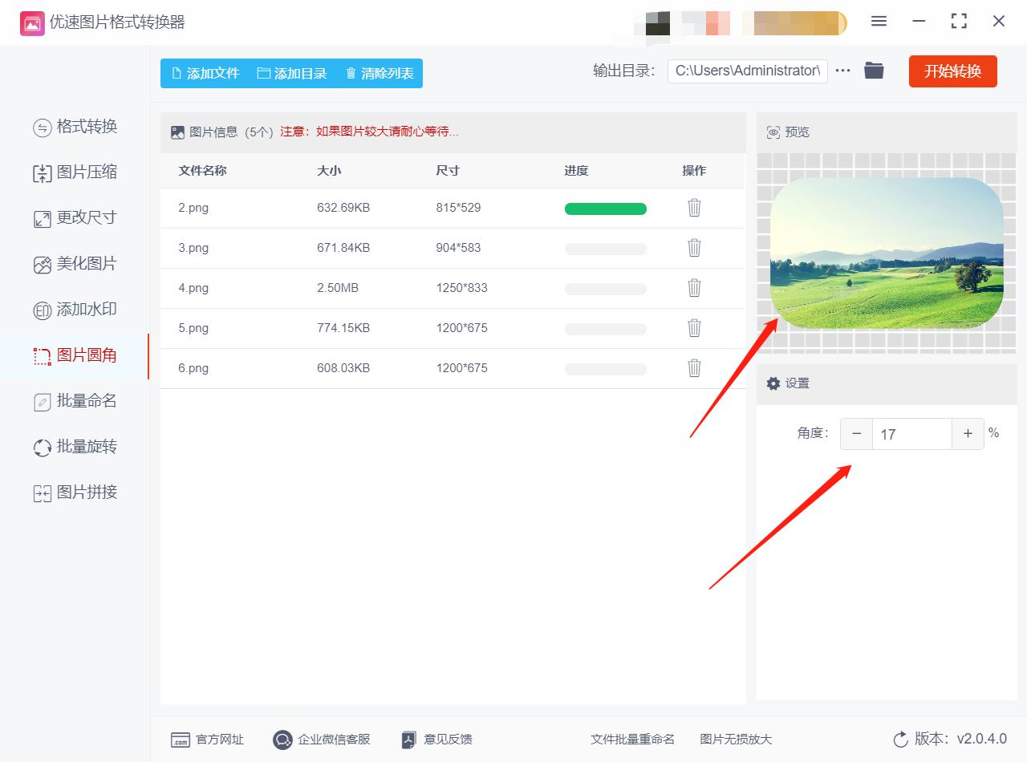This screenshot has height=762, width=1027.
Task: Switch to the 美化图片 beautify tool
Action: tap(76, 264)
